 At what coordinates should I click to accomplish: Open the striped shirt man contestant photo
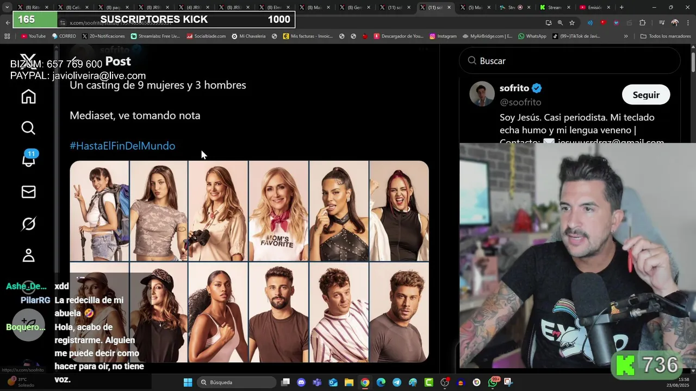339,312
